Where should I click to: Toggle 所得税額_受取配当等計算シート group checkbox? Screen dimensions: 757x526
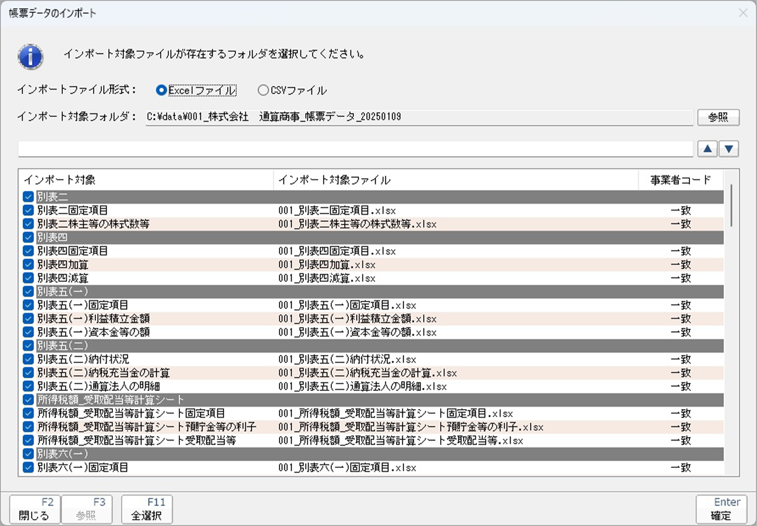coord(28,400)
